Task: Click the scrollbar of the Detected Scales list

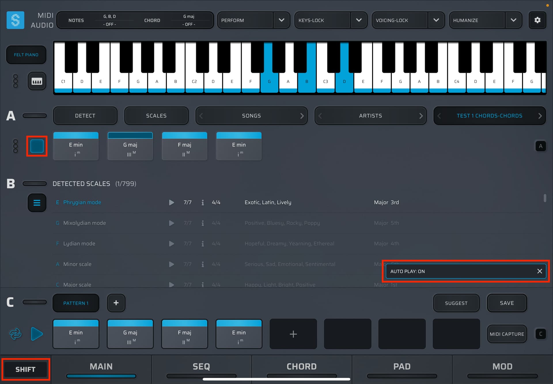Action: coord(545,199)
